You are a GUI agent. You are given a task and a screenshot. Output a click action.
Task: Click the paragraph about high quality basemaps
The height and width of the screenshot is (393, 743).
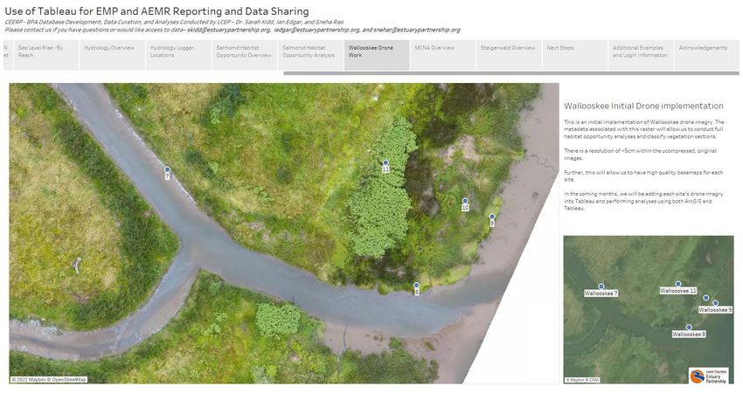tap(643, 176)
